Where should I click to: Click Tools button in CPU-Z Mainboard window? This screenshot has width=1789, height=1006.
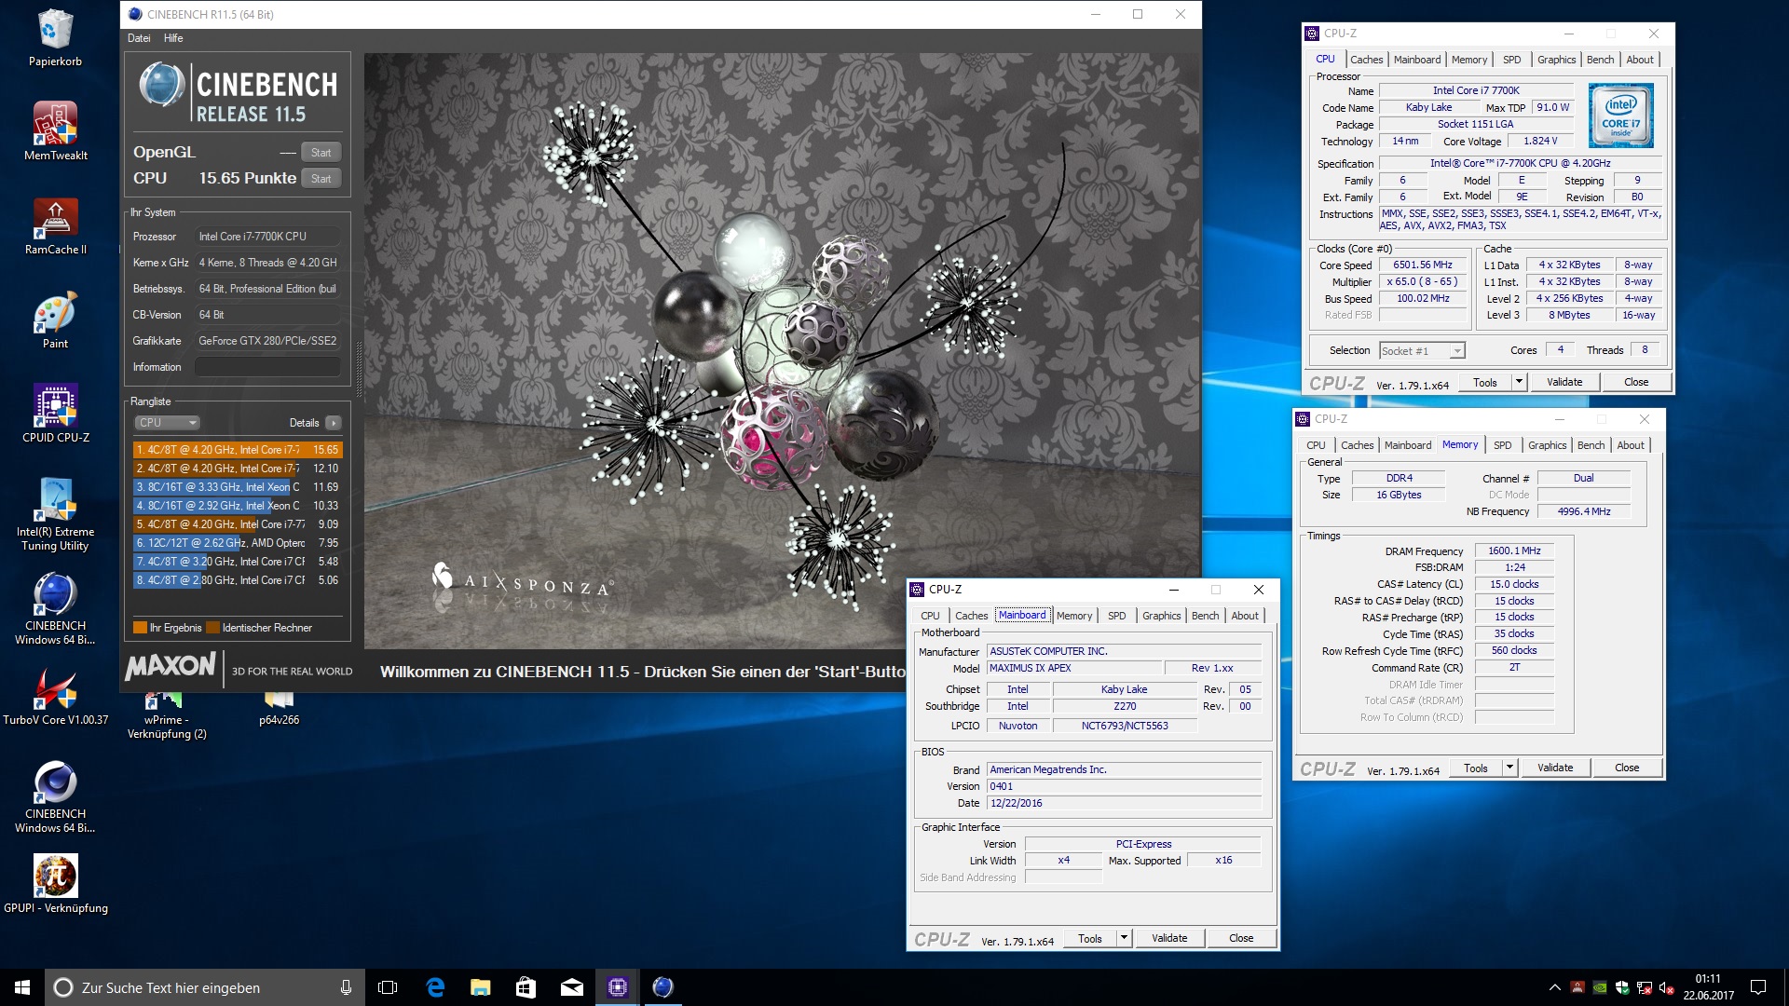[x=1089, y=938]
